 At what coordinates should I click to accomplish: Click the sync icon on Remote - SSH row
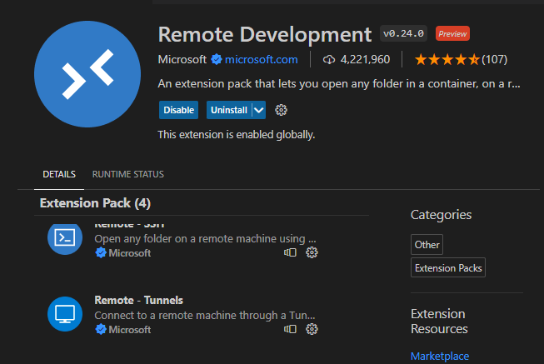tap(290, 252)
